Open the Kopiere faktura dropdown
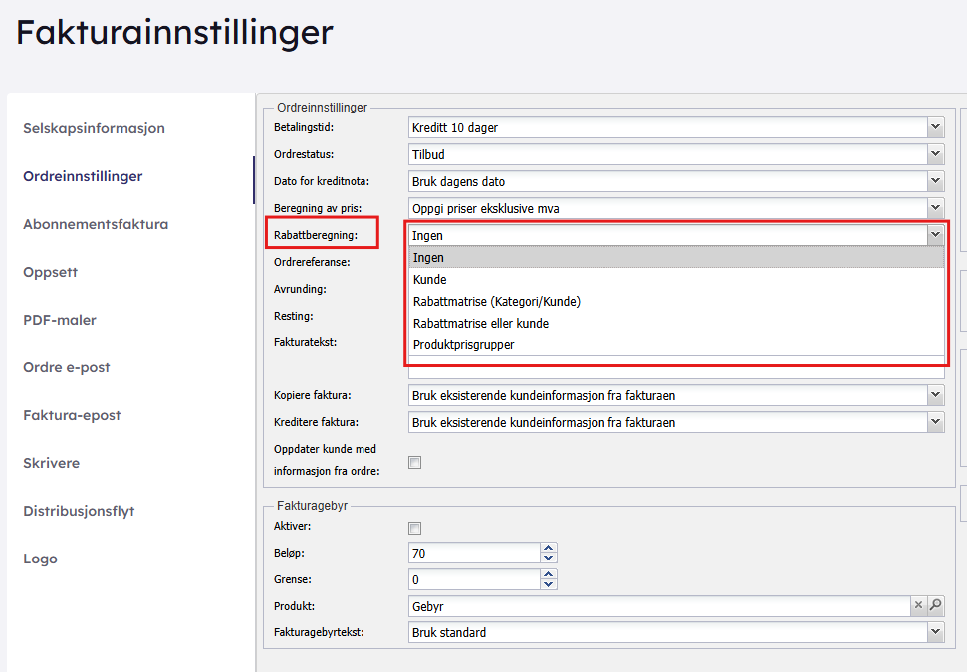 click(934, 395)
